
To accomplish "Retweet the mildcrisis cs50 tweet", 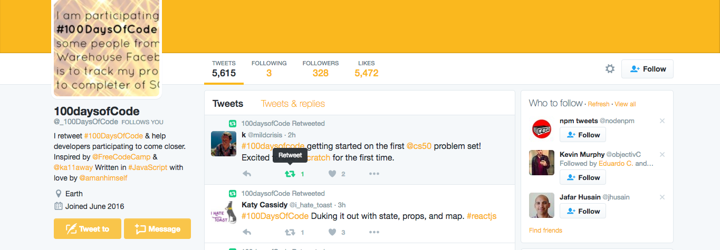I will click(290, 174).
